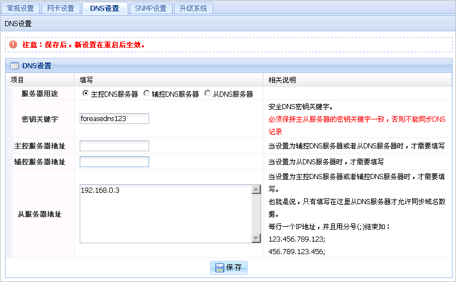This screenshot has width=456, height=282.
Task: Select the active DNS设置 tab
Action: click(x=105, y=8)
